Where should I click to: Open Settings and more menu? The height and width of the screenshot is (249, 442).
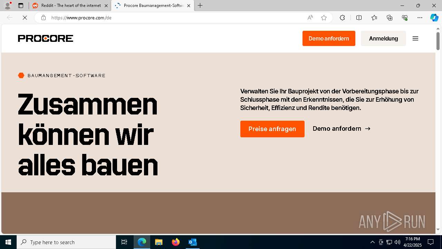tap(420, 18)
